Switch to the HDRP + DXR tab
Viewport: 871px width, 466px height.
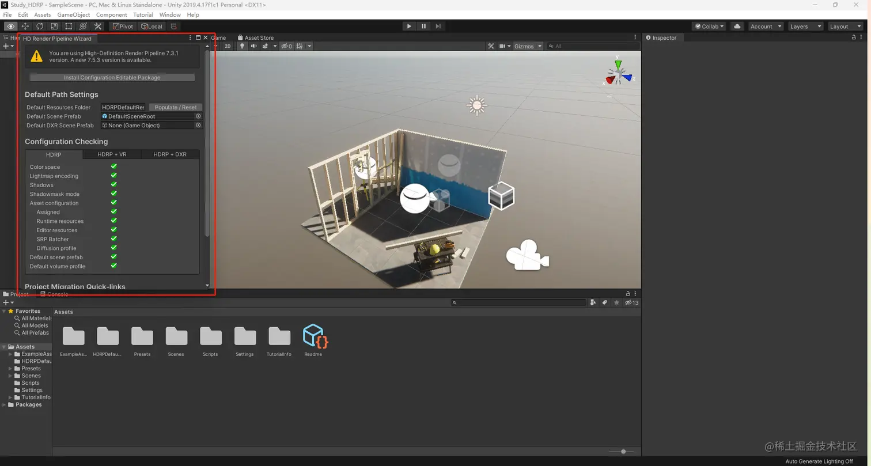[170, 154]
